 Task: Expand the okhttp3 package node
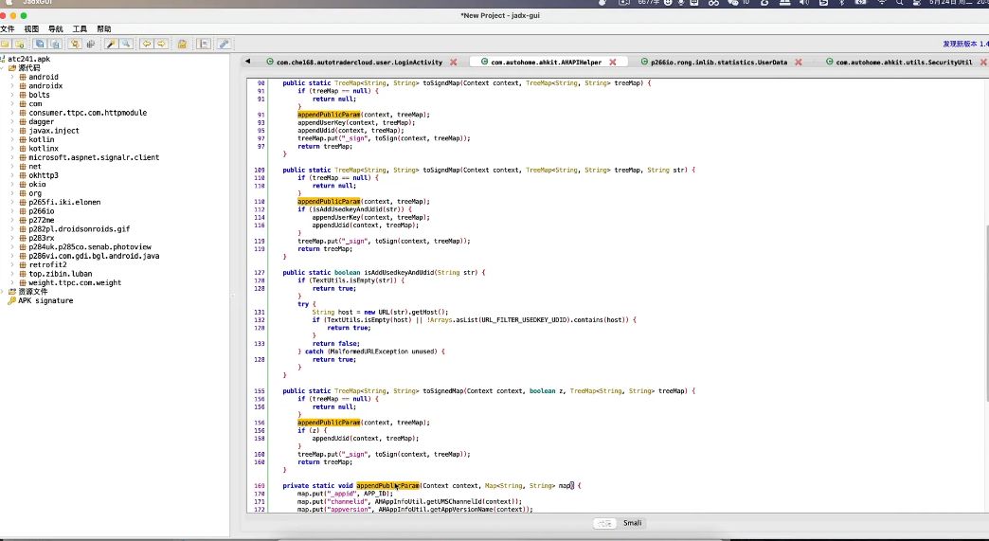click(12, 175)
